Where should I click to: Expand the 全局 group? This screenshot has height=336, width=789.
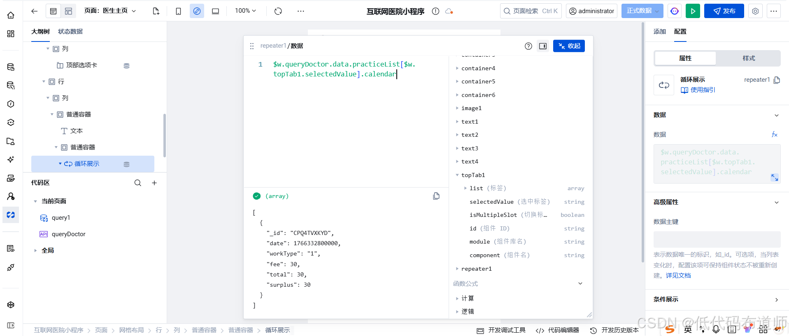click(x=35, y=251)
